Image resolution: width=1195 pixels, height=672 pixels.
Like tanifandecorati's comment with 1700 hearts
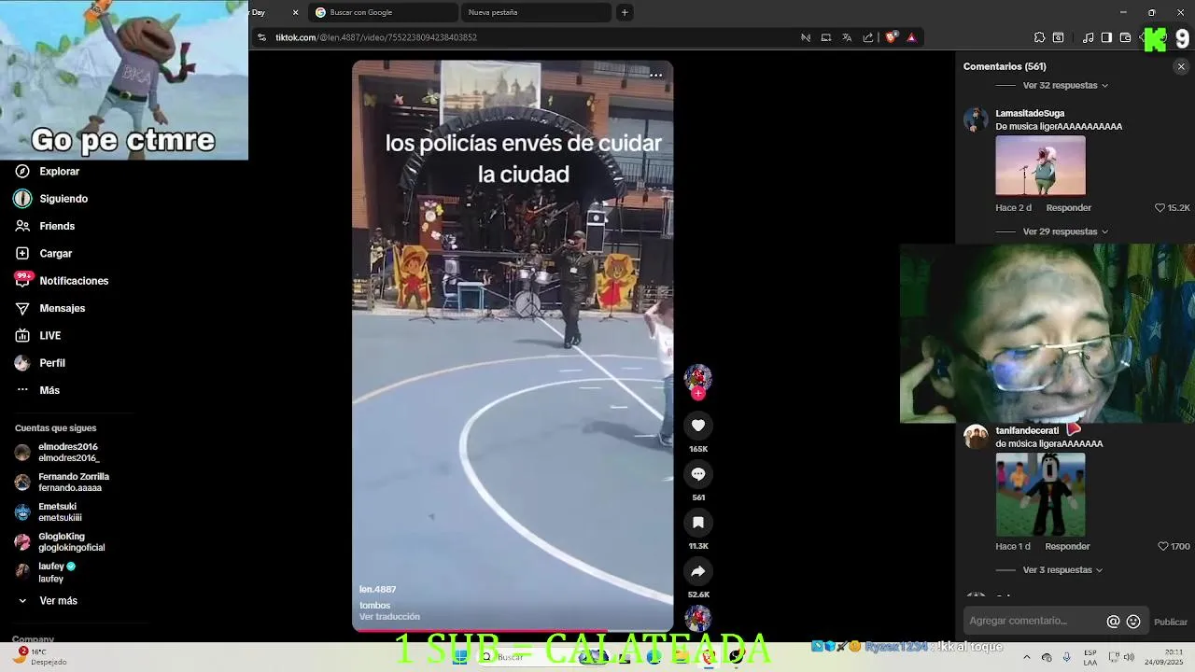1163,546
